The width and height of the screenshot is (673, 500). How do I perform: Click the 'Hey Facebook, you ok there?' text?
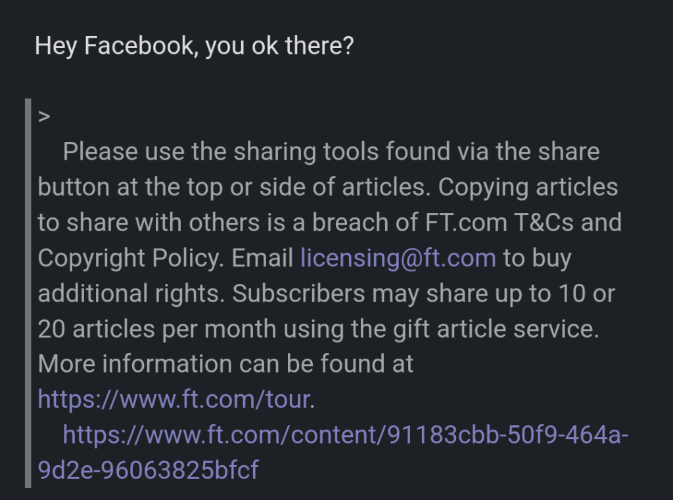pyautogui.click(x=194, y=46)
